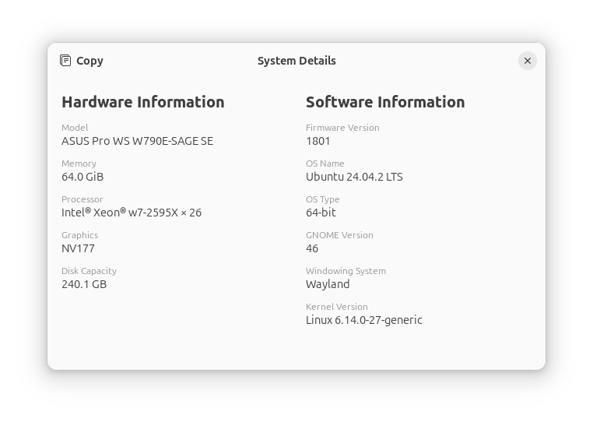This screenshot has height=422, width=593.
Task: Click the Wayland windowing system value
Action: coord(328,284)
